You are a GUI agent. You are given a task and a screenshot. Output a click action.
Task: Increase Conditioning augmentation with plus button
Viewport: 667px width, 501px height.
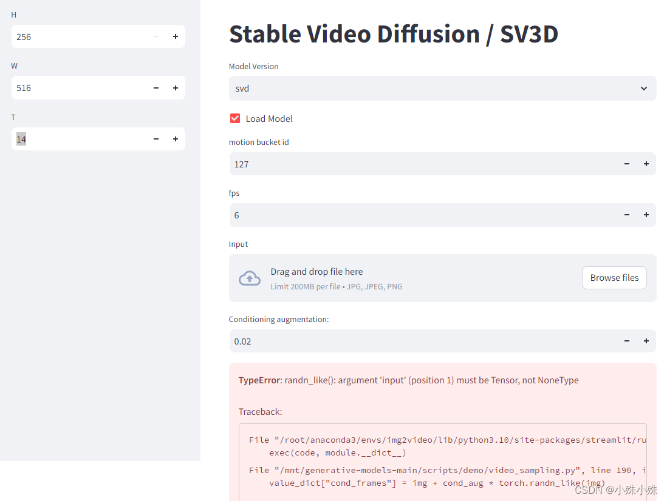point(646,341)
